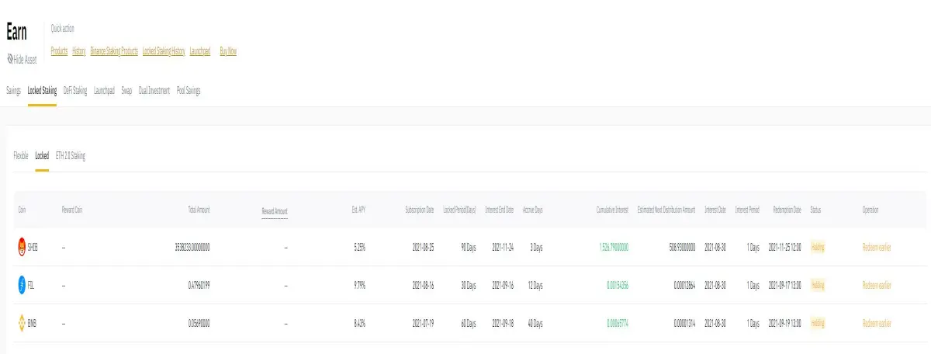
Task: Switch to the DeFi Staking tab
Action: 75,91
